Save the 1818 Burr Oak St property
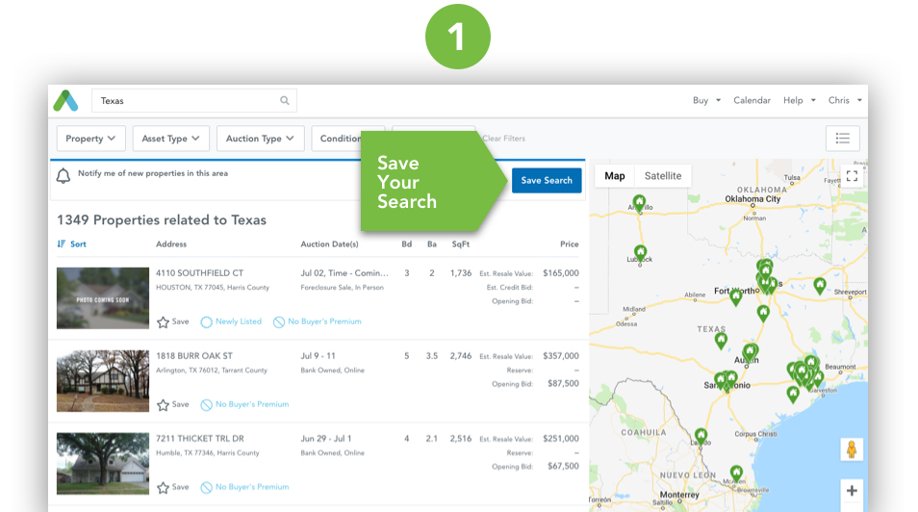This screenshot has height=512, width=918. [173, 404]
